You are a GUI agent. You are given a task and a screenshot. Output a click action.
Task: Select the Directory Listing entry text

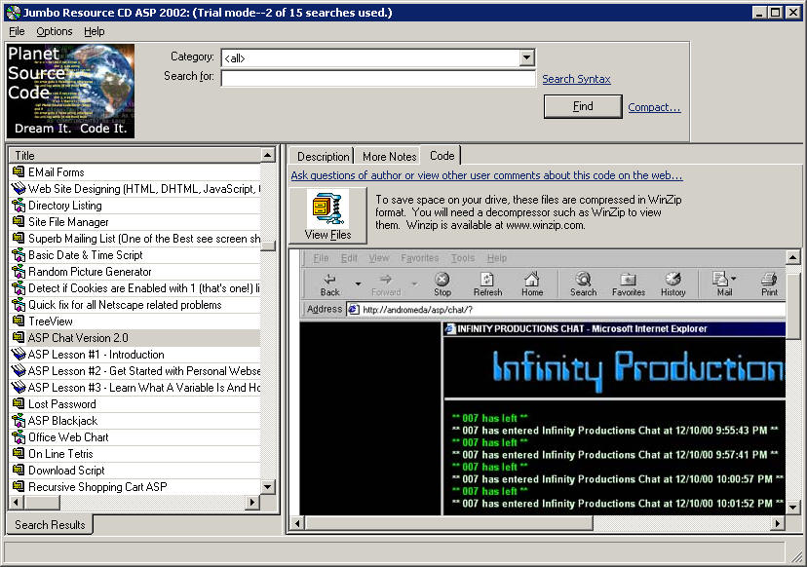click(x=65, y=206)
